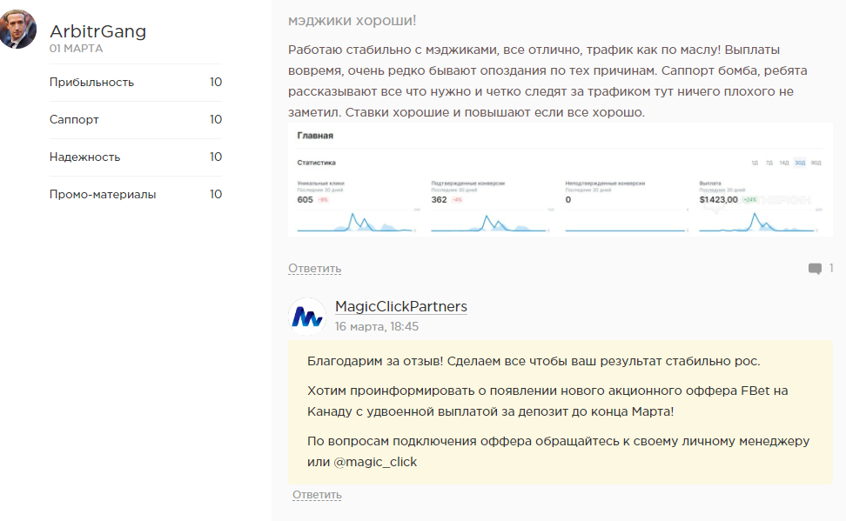
Task: Select the 1д period tab in statistics
Action: point(755,163)
